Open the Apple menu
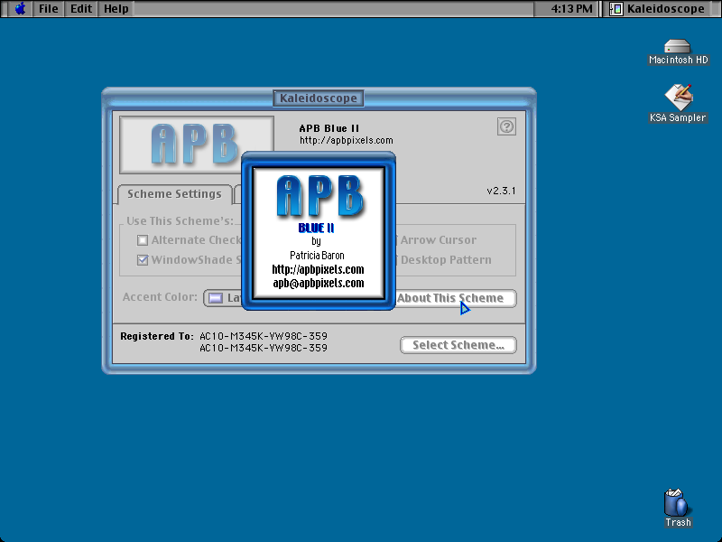 20,9
